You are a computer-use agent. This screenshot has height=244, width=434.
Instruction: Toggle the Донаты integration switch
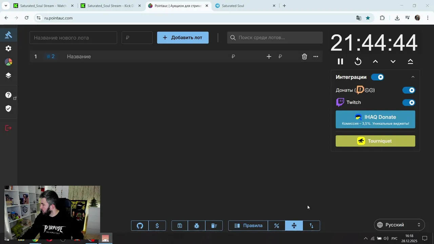click(409, 90)
